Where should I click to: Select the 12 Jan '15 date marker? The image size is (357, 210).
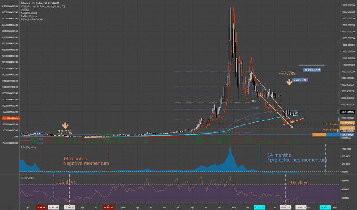point(69,207)
